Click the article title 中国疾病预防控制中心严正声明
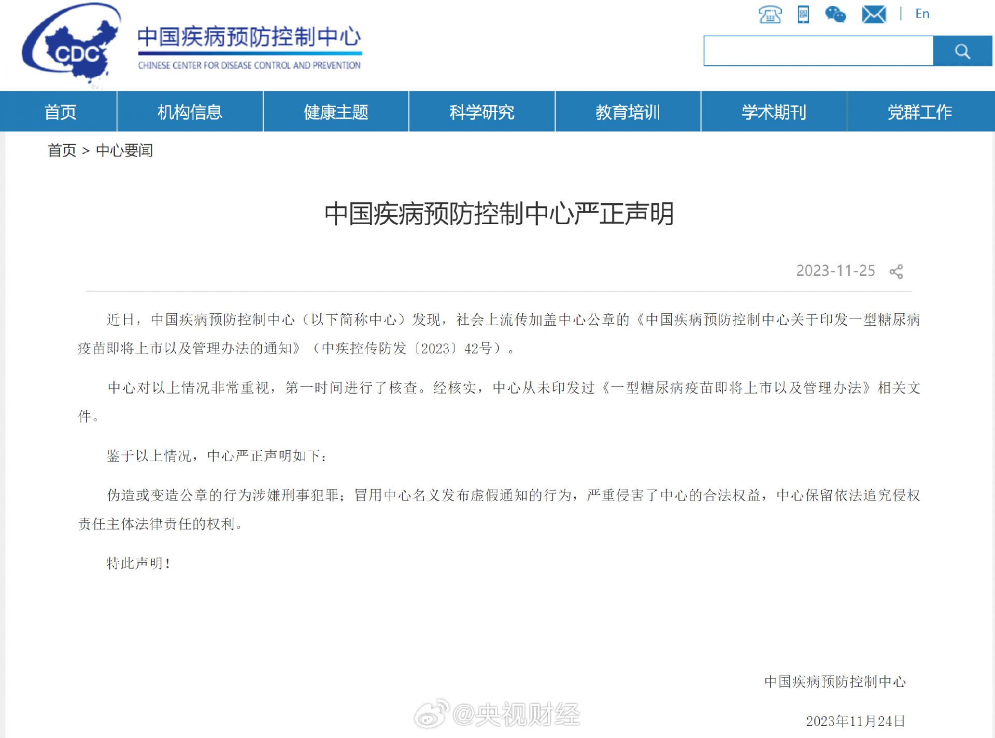Viewport: 995px width, 738px height. tap(499, 214)
